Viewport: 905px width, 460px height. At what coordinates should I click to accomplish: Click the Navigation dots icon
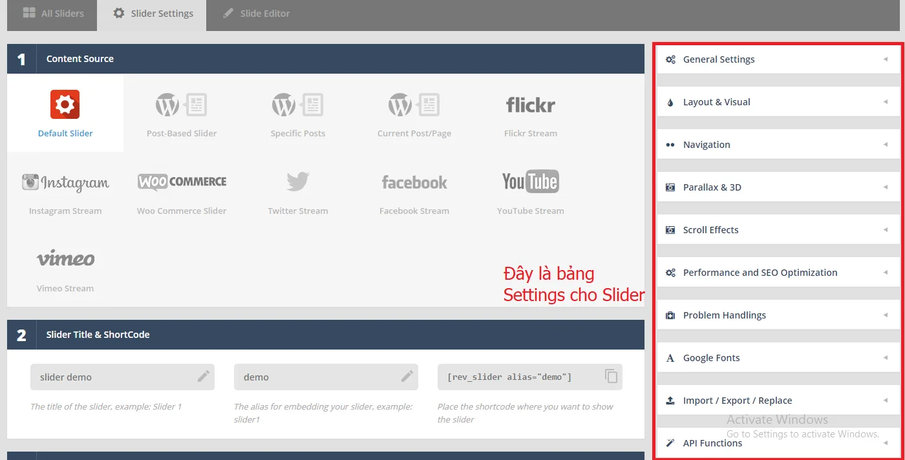(670, 145)
